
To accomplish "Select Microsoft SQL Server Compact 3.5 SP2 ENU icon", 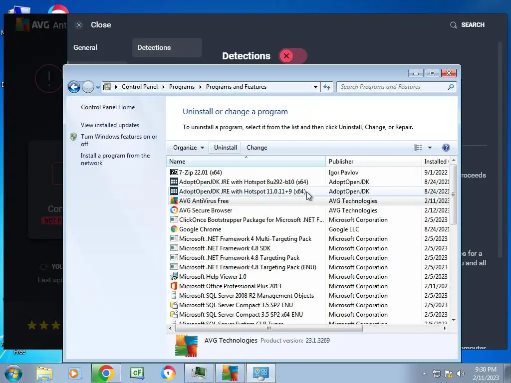I will [x=174, y=305].
